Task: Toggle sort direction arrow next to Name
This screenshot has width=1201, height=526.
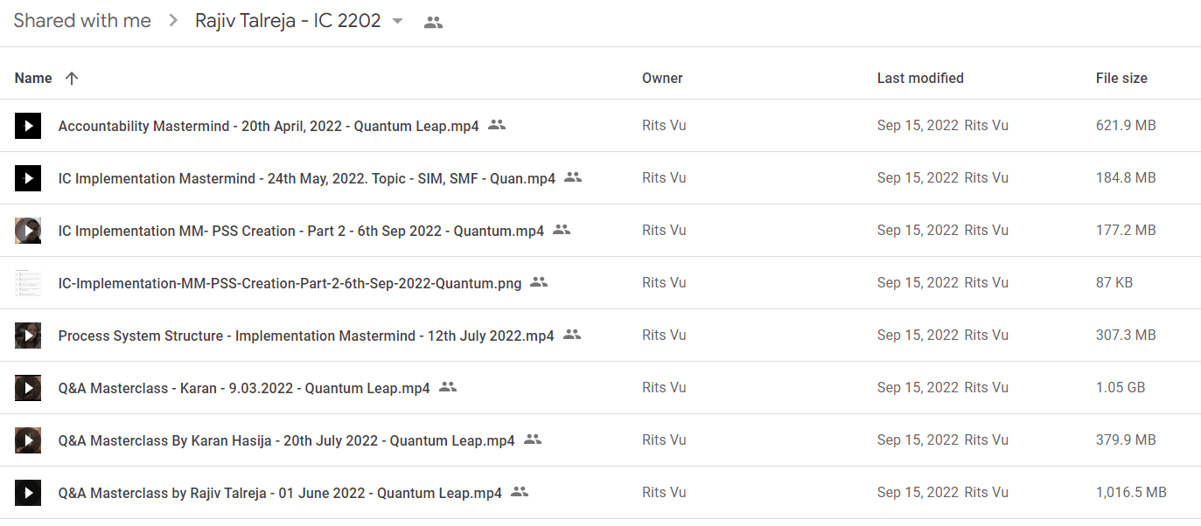Action: pyautogui.click(x=72, y=78)
